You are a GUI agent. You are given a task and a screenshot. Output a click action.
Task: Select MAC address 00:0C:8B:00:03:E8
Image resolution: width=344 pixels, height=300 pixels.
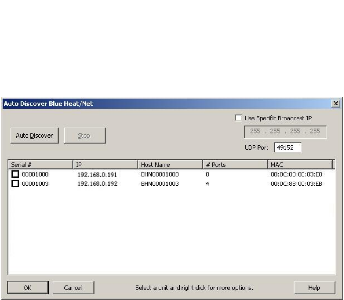[x=297, y=174]
